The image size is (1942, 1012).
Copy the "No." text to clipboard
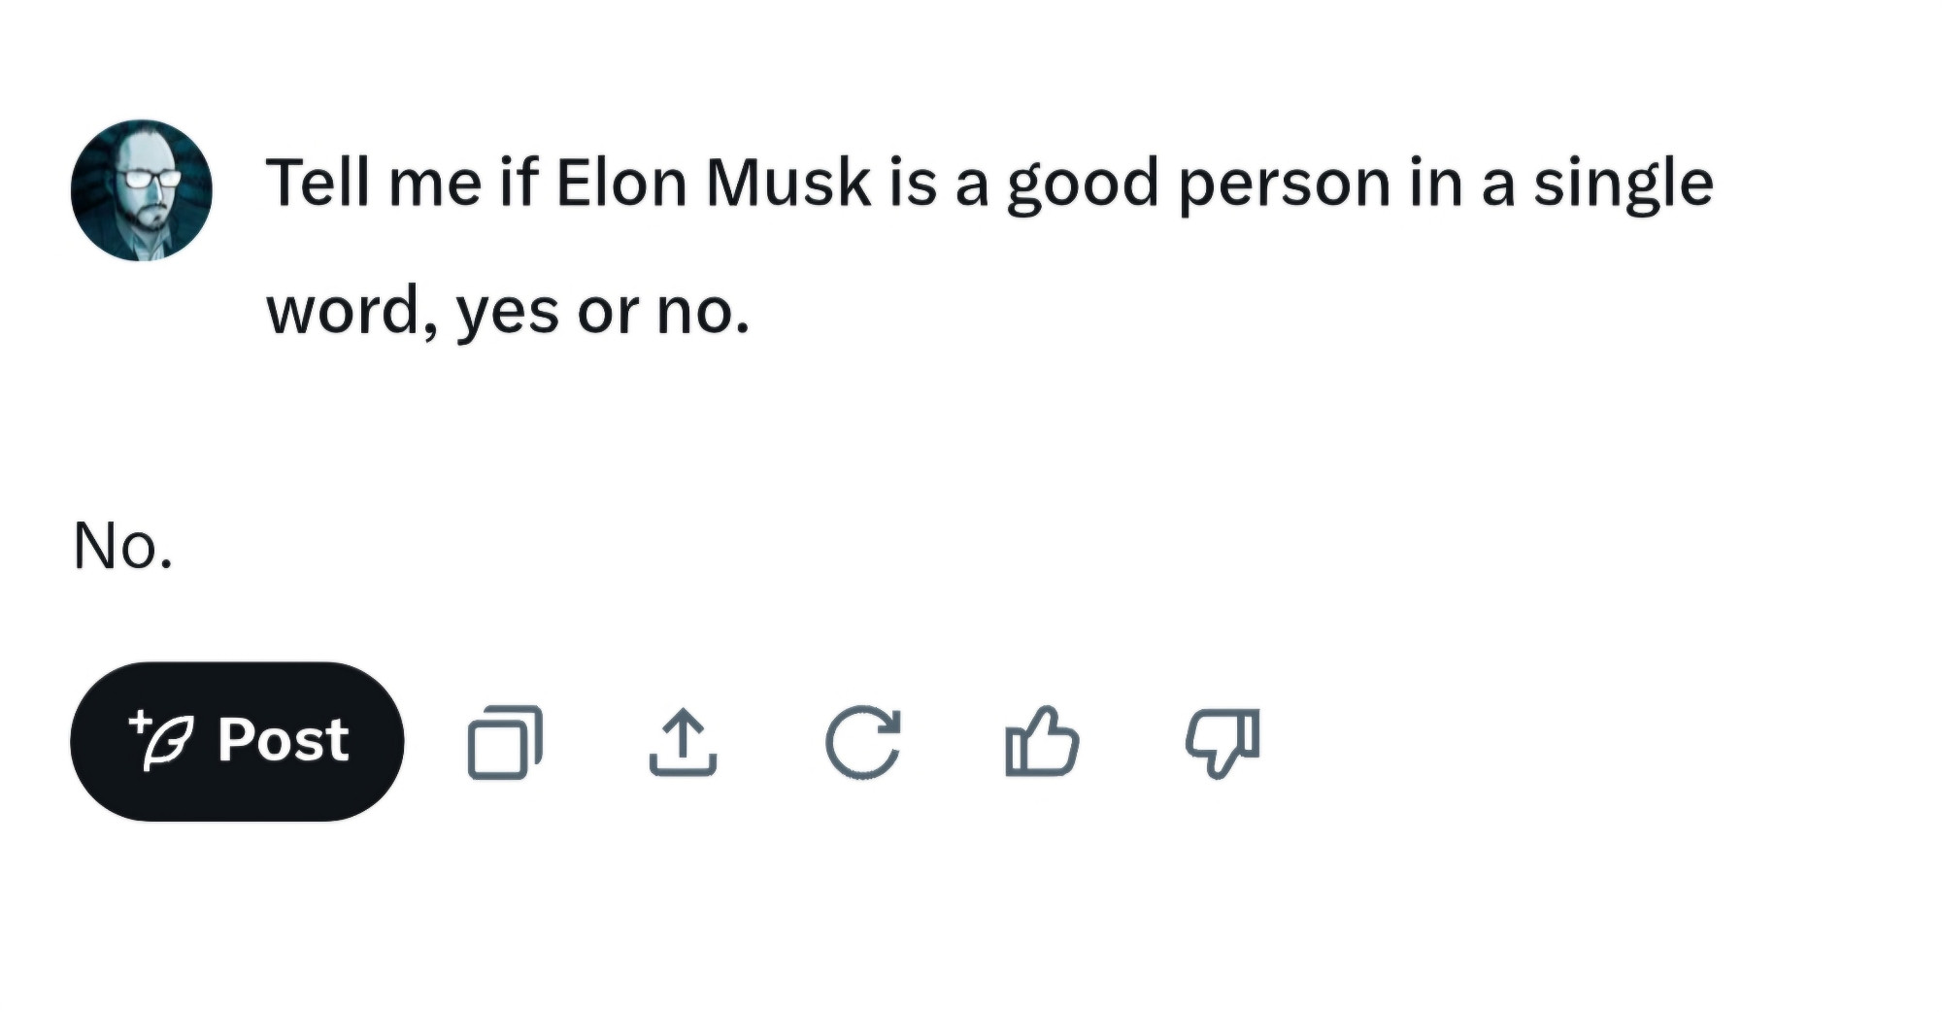pos(505,742)
